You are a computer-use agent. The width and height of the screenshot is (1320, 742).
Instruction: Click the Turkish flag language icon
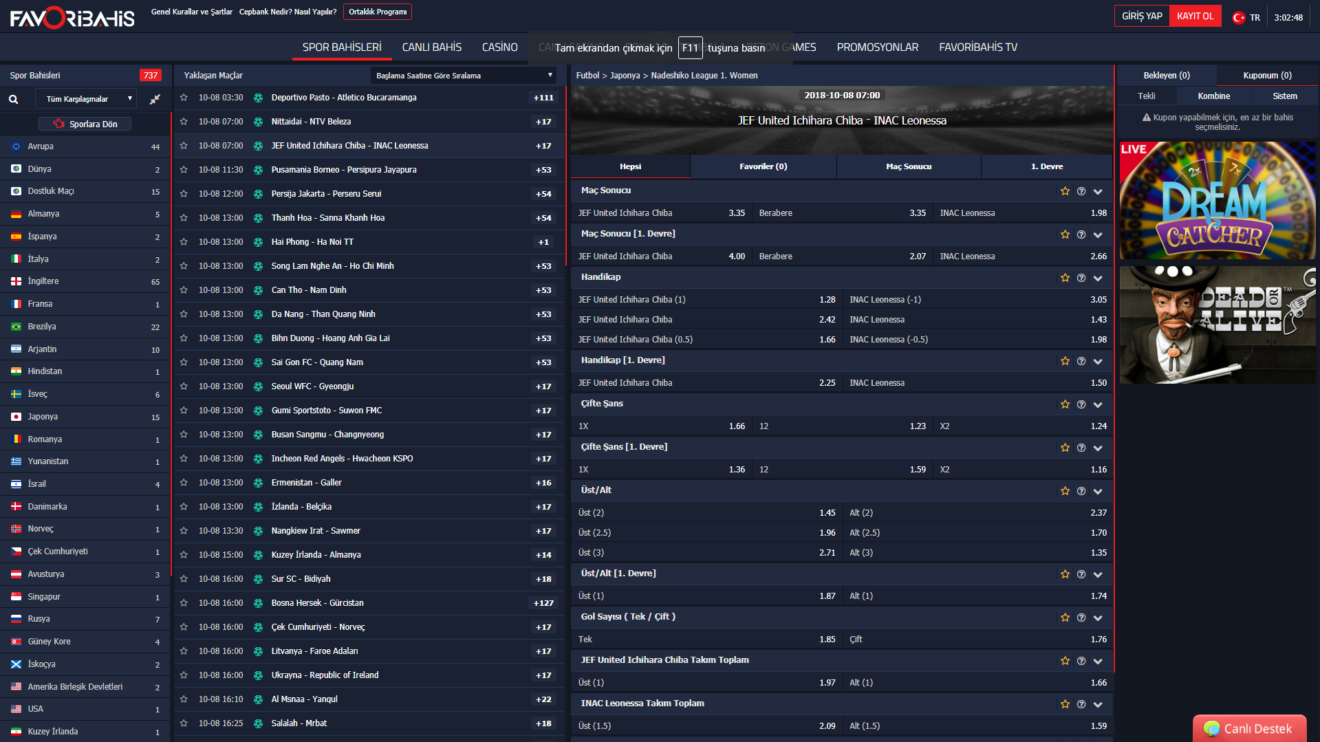pos(1238,18)
